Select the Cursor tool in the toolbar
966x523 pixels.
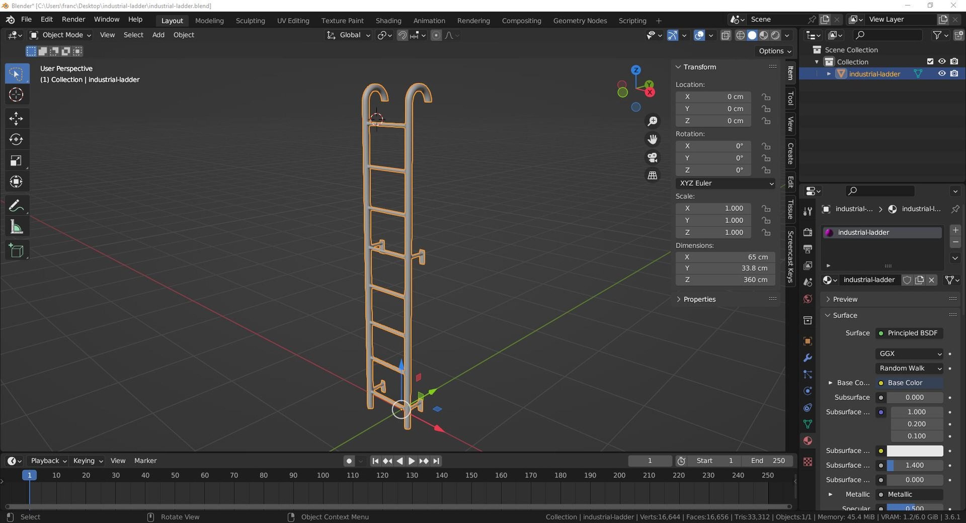(16, 95)
